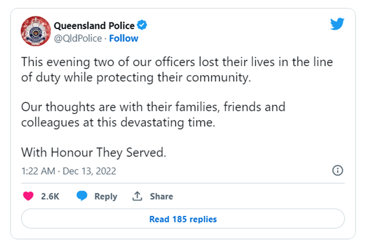Open the Queensland Police profile picture
This screenshot has height=245, width=366.
click(x=36, y=32)
